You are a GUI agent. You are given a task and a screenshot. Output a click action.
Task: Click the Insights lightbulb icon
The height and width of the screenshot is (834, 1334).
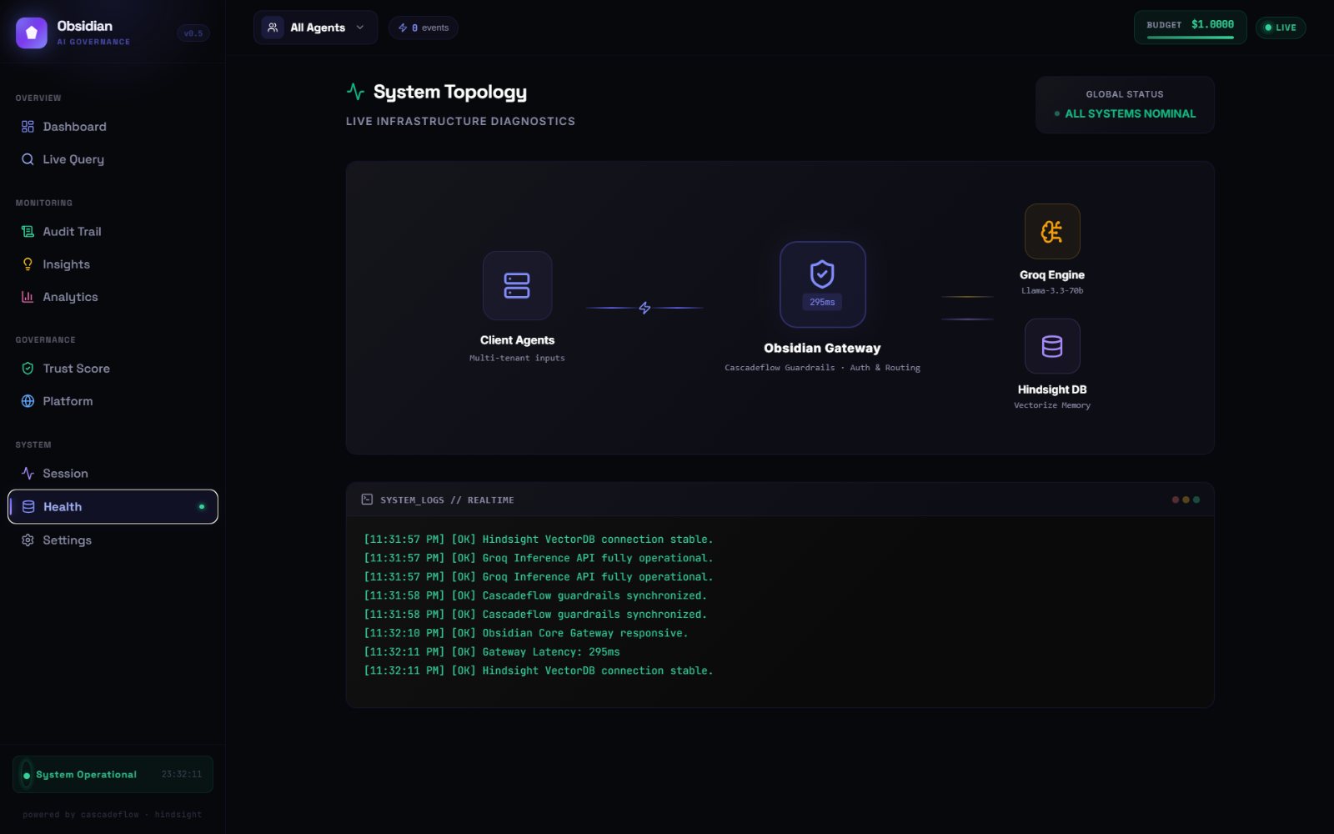[28, 264]
